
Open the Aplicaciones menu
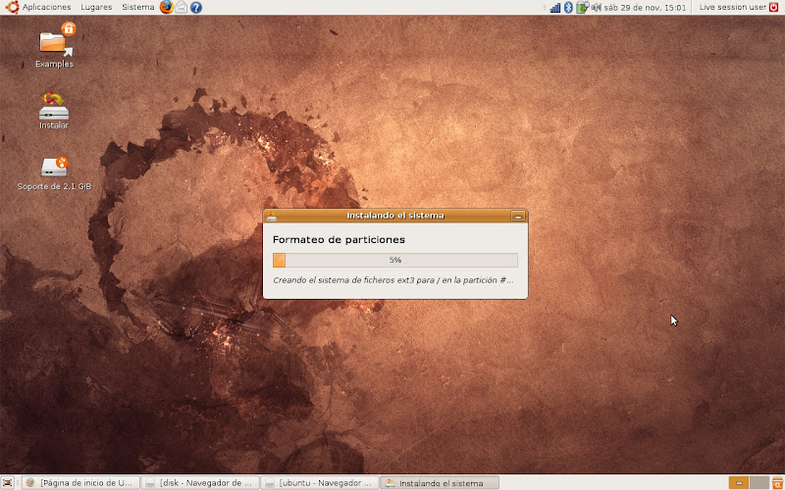[39, 7]
